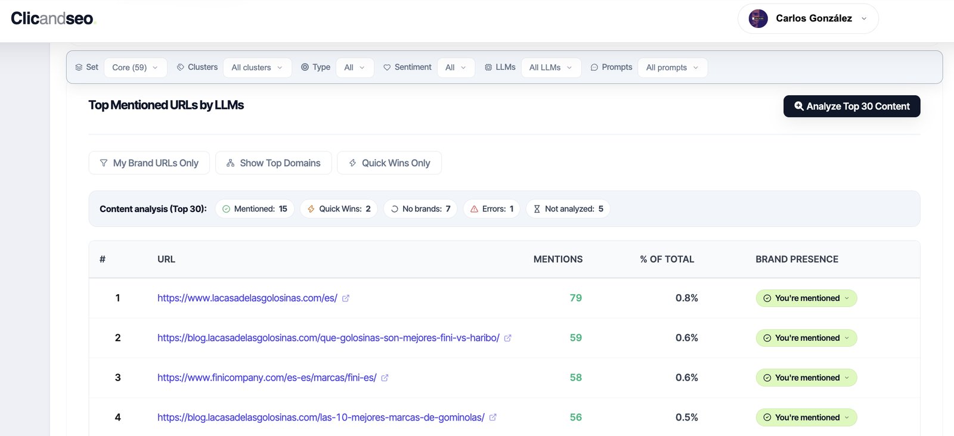Viewport: 954px width, 436px height.
Task: Select the Mentioned: 15 chip
Action: [x=255, y=208]
